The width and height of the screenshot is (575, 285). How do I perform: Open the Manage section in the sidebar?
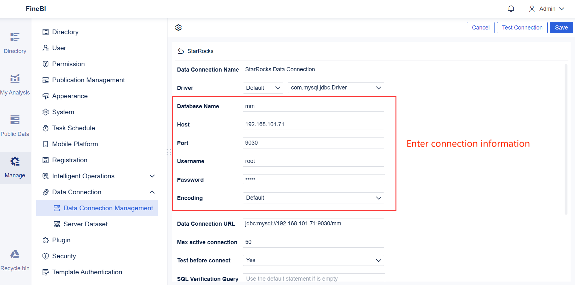point(15,168)
